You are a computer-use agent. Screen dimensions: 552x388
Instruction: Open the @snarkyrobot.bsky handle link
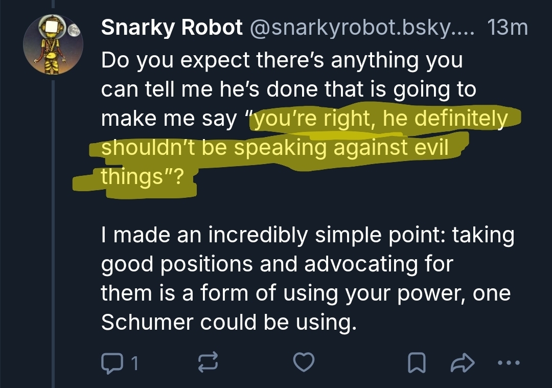click(362, 28)
